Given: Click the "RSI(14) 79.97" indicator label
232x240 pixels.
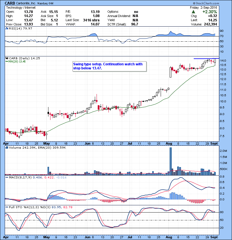Looking at the screenshot, I should 21,28.
